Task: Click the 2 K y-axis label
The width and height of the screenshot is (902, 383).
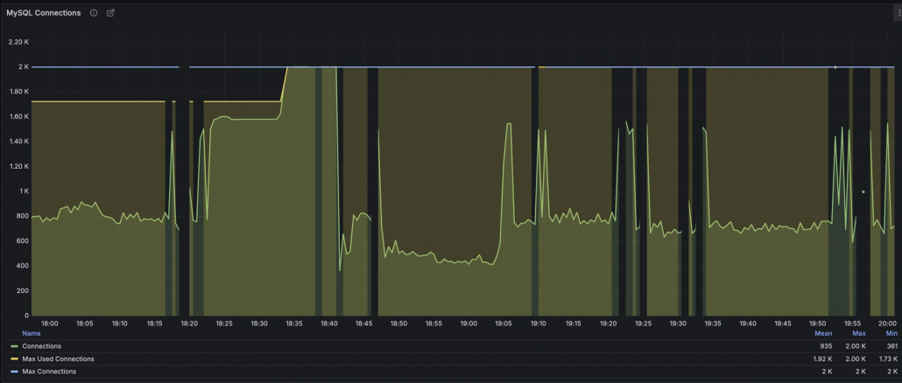Action: point(24,66)
